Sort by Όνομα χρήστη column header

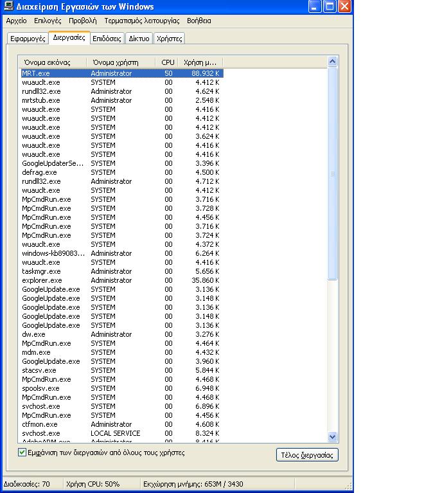[121, 62]
